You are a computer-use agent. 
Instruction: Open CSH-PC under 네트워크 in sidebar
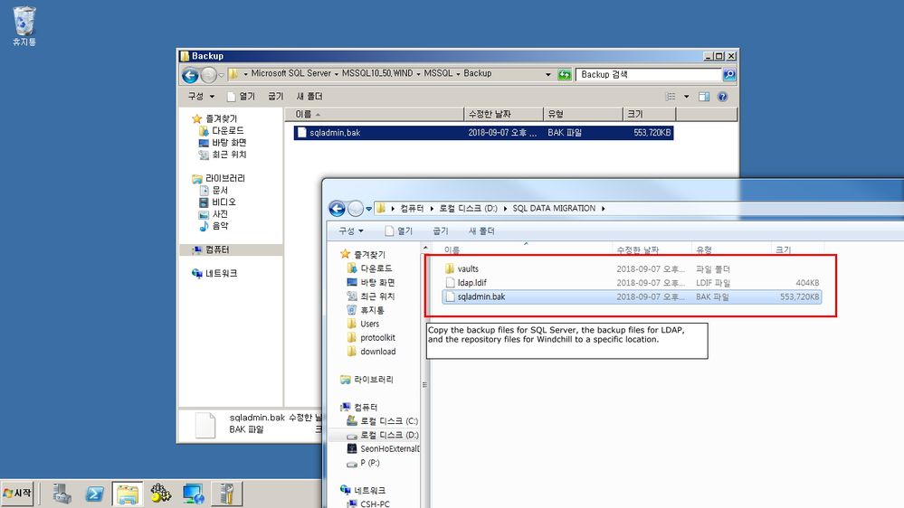pos(368,504)
